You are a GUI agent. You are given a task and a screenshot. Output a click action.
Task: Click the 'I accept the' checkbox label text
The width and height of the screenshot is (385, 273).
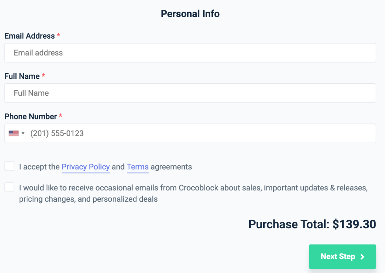point(39,167)
